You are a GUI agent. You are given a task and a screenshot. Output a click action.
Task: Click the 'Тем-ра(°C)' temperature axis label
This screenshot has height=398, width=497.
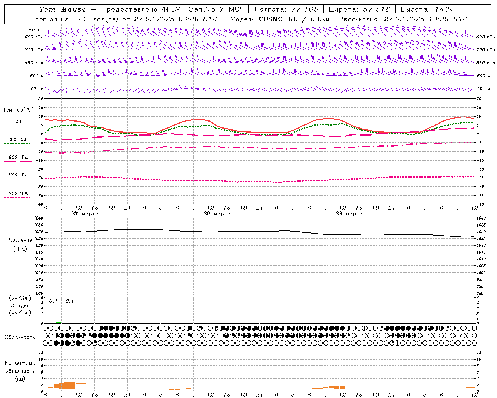pyautogui.click(x=18, y=110)
